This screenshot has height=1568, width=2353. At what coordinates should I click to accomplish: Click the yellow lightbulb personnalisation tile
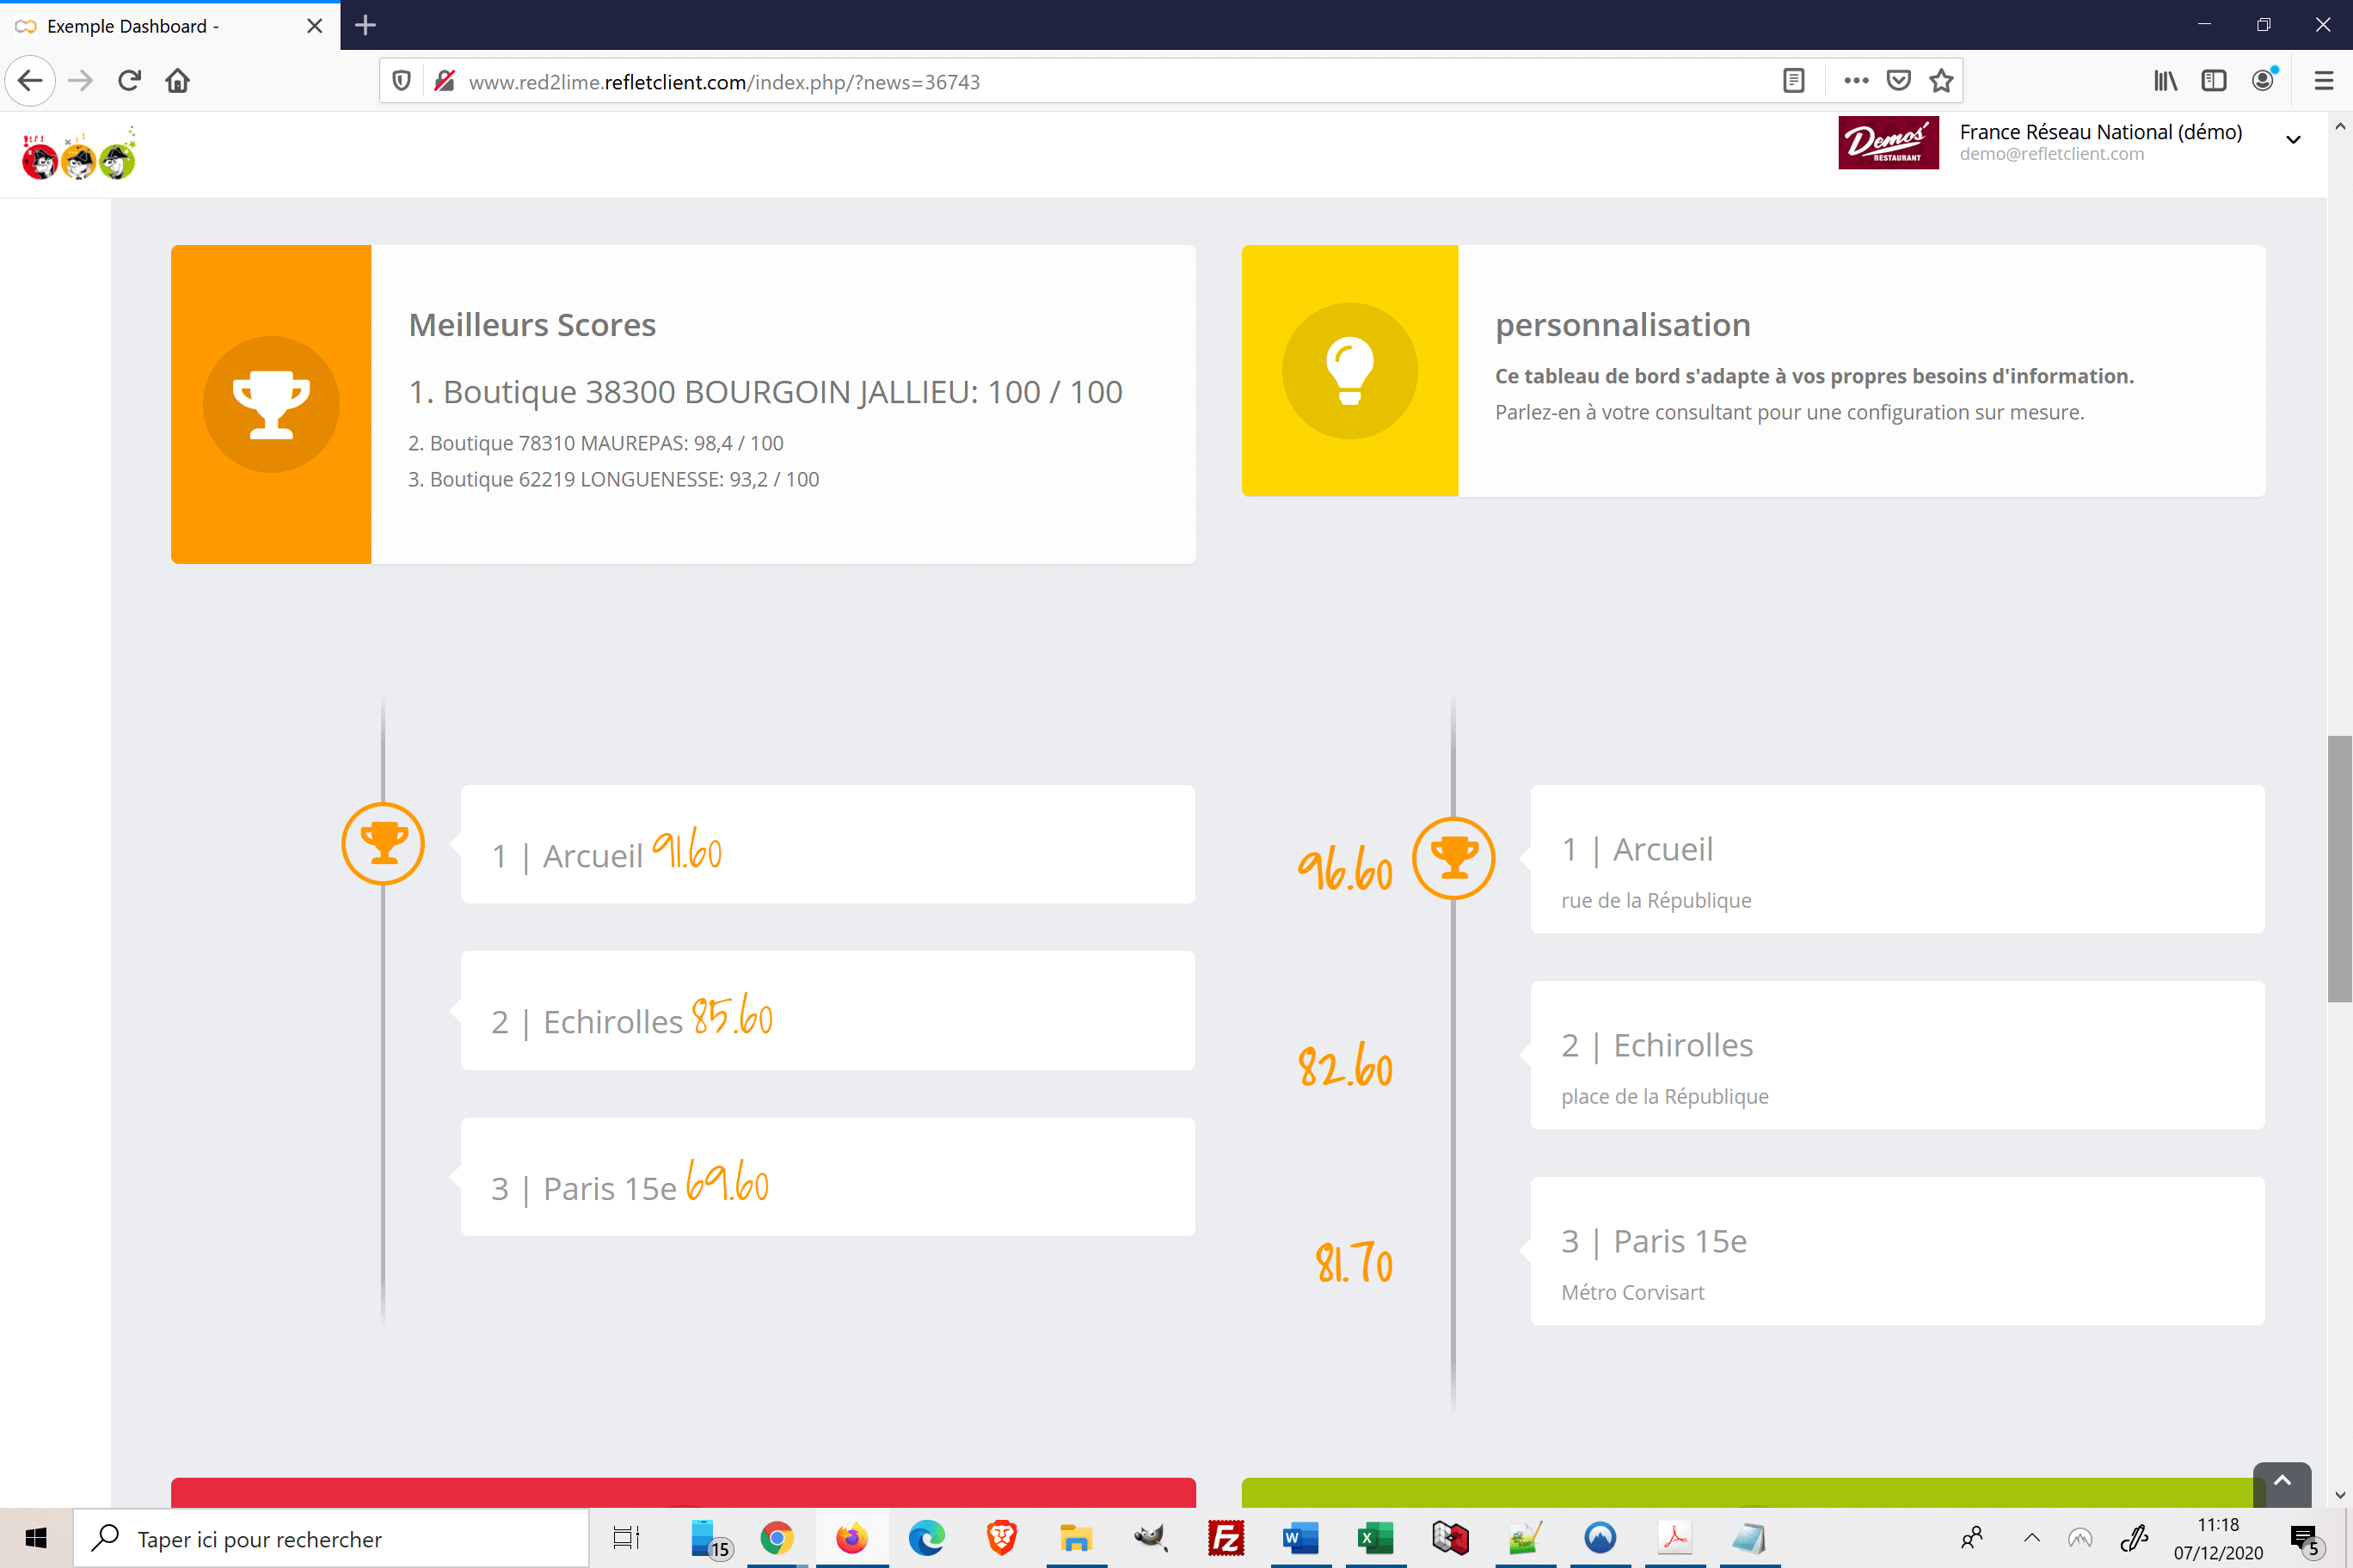(x=1349, y=370)
